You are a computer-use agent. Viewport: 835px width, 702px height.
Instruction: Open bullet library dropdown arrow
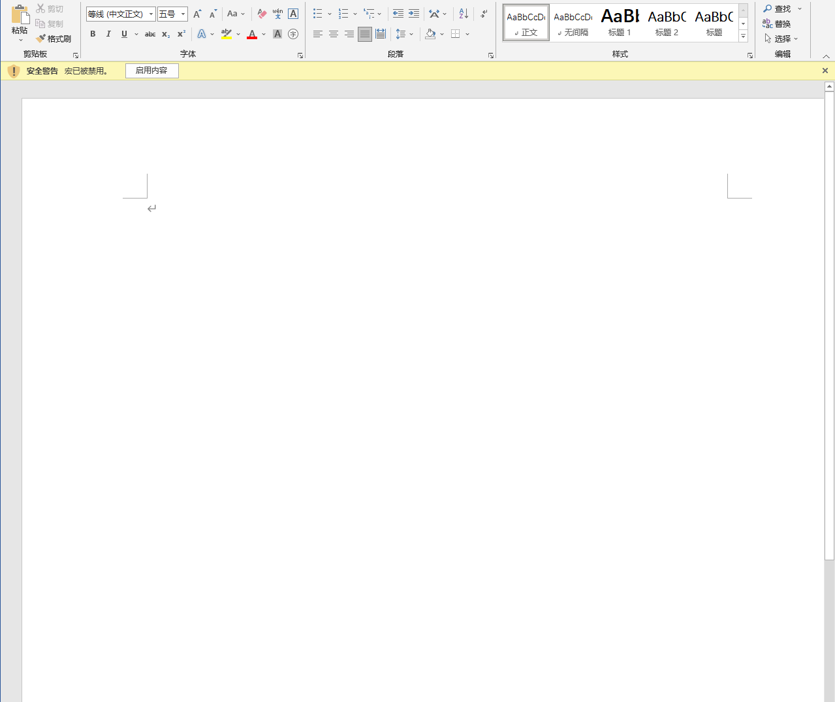point(330,14)
